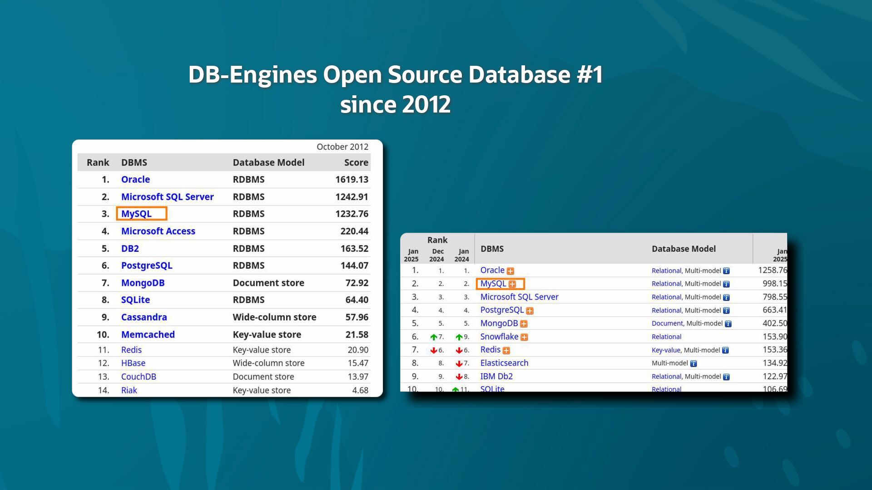Click the CouchDB link

tap(139, 377)
